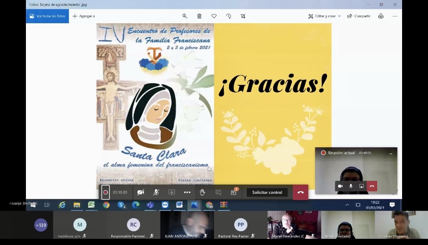The height and width of the screenshot is (245, 428).
Task: Select the crop tool icon
Action: 243,16
